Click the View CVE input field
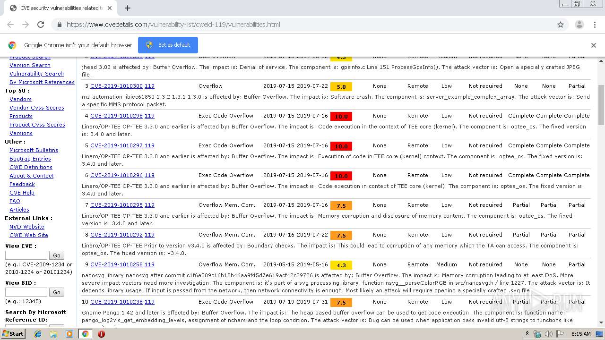This screenshot has width=605, height=340. click(26, 255)
